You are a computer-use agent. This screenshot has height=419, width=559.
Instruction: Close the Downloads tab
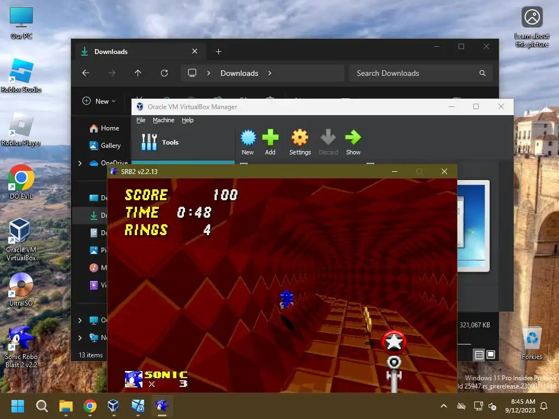(195, 51)
